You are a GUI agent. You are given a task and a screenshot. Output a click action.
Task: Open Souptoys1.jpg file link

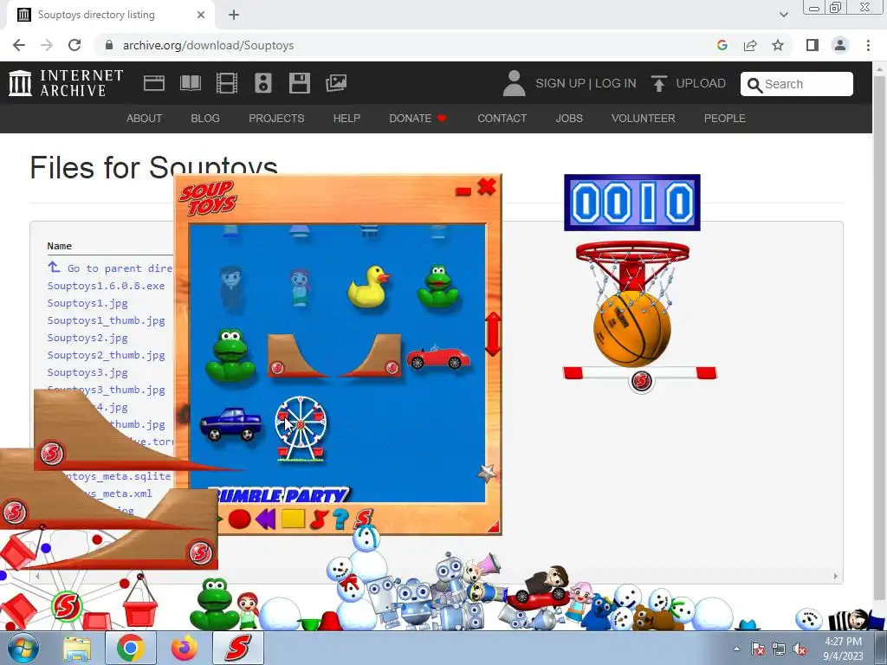click(87, 303)
